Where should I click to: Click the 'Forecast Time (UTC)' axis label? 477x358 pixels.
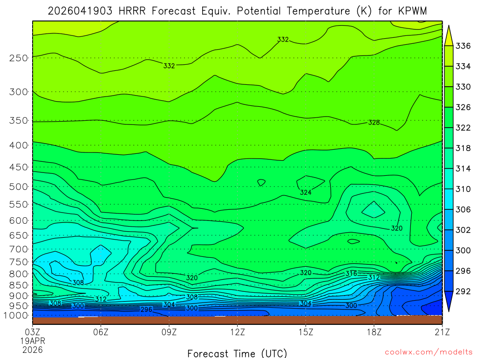(x=237, y=353)
